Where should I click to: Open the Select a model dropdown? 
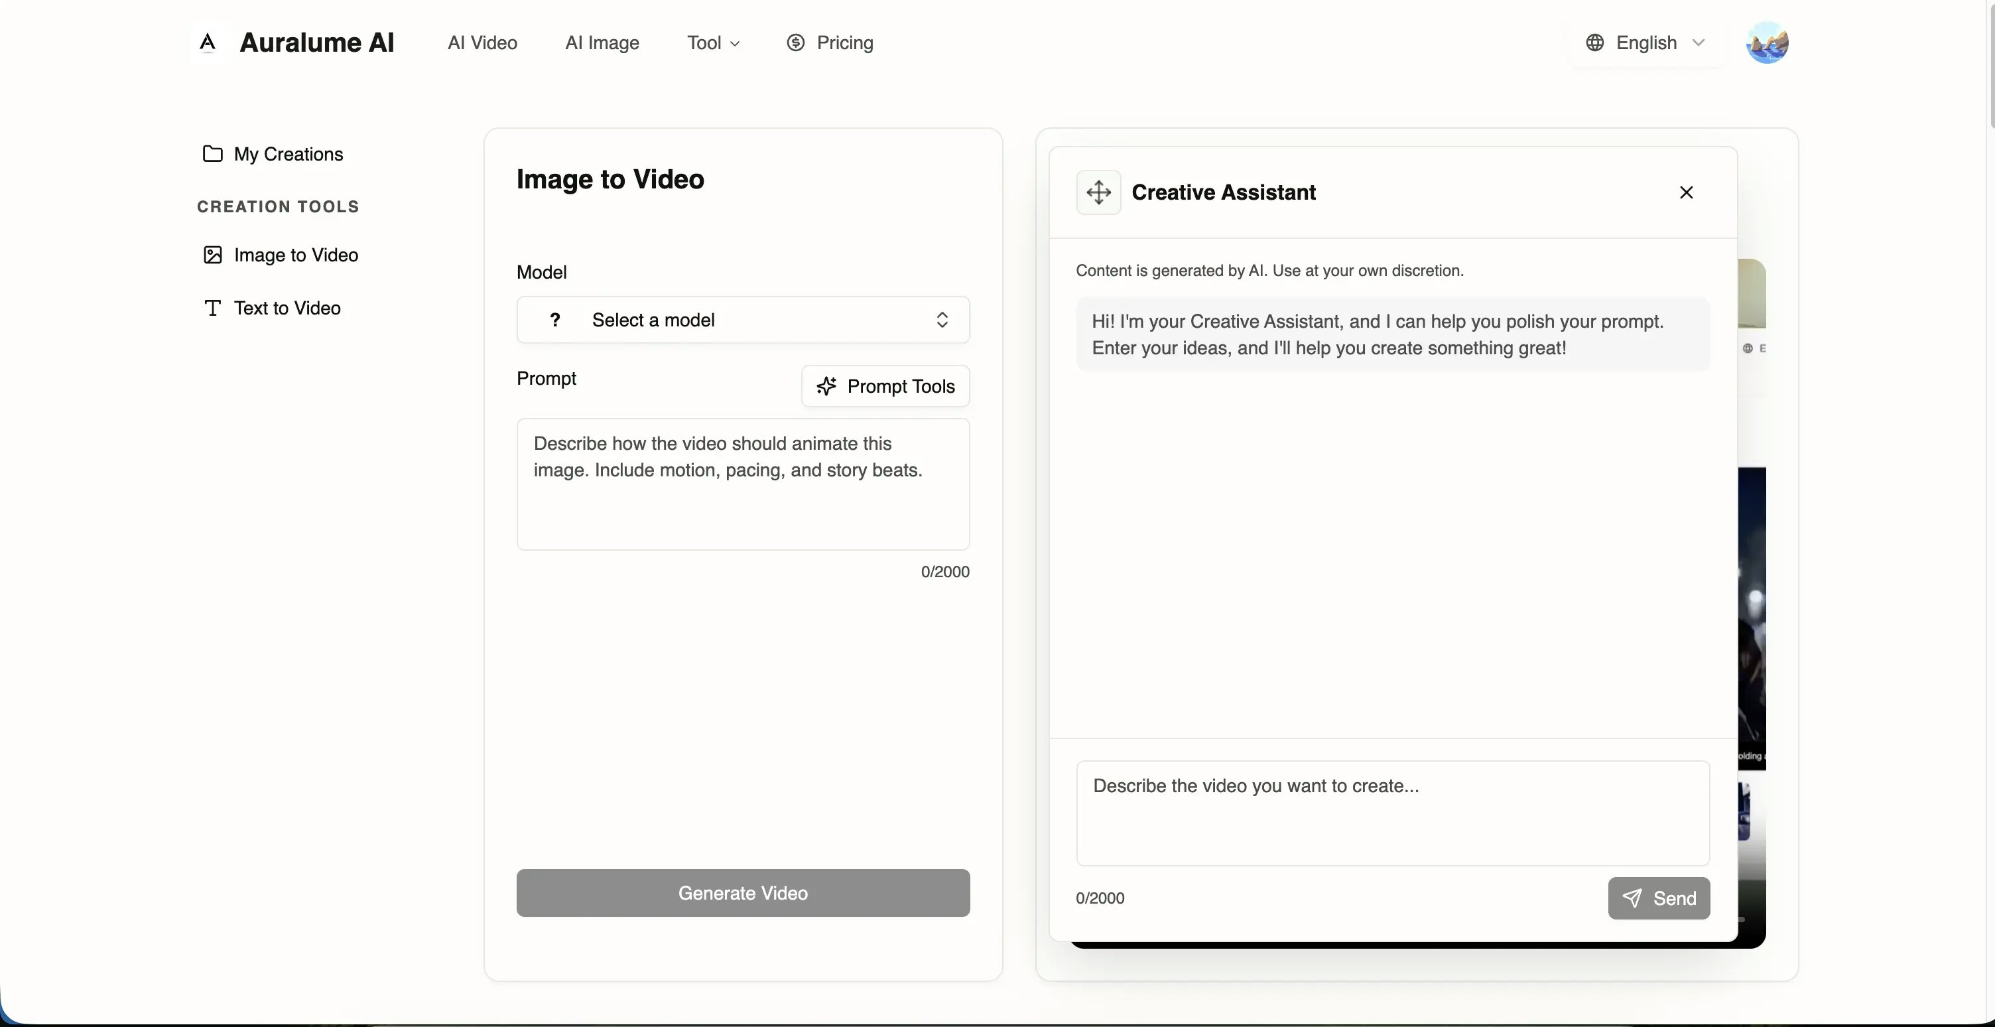point(742,320)
